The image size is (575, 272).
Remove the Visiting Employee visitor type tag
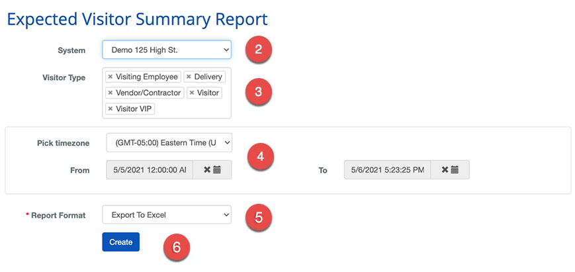coord(111,77)
